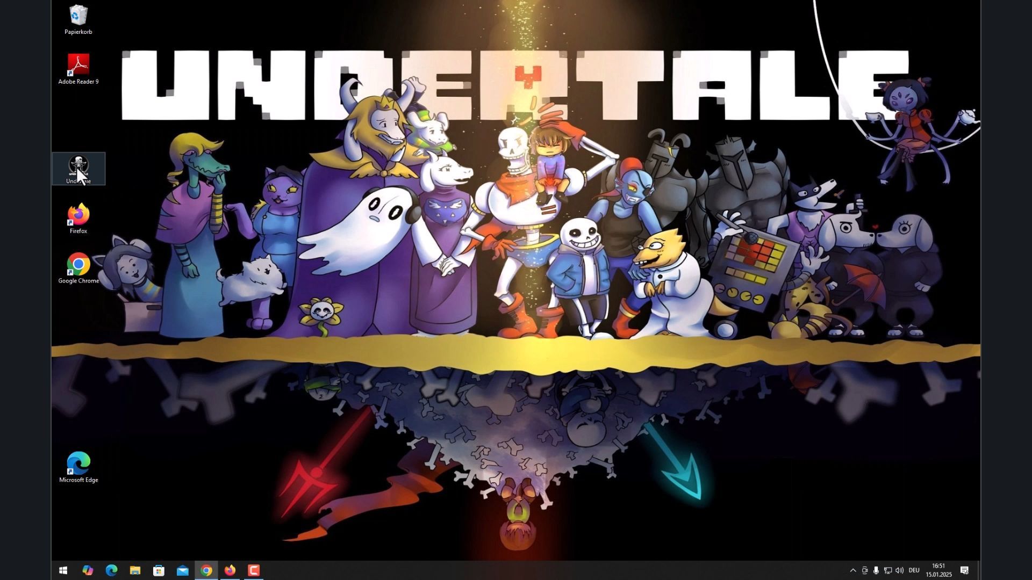The height and width of the screenshot is (580, 1032).
Task: Open network status from the tray
Action: coord(888,570)
